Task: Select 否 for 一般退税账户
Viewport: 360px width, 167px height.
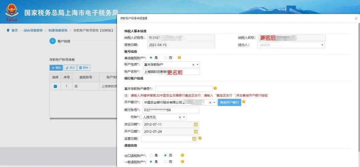Action: [165, 162]
